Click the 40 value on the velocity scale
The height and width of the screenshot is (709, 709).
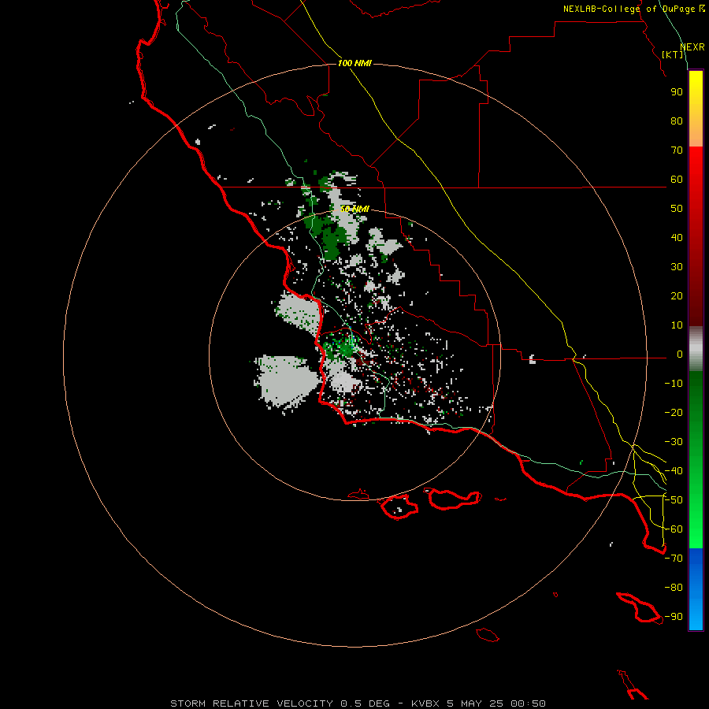(x=677, y=238)
